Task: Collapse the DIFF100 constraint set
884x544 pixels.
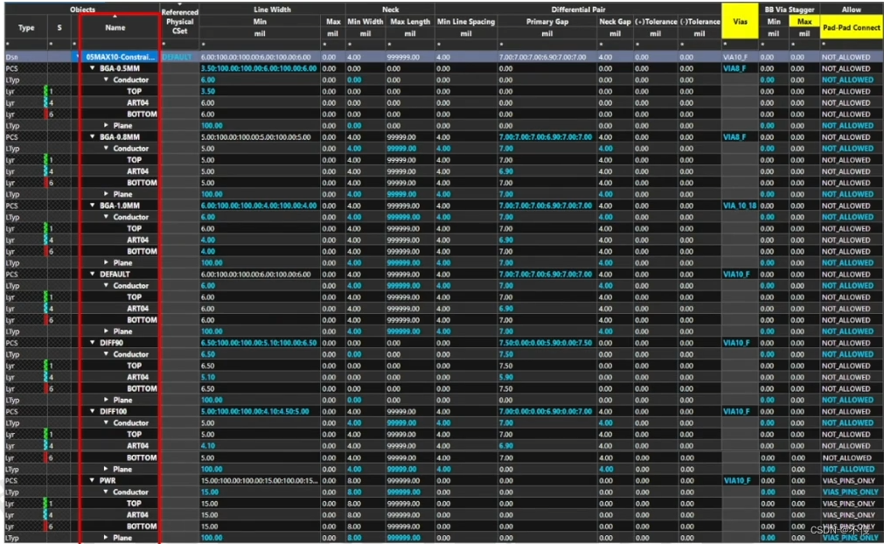Action: tap(93, 412)
